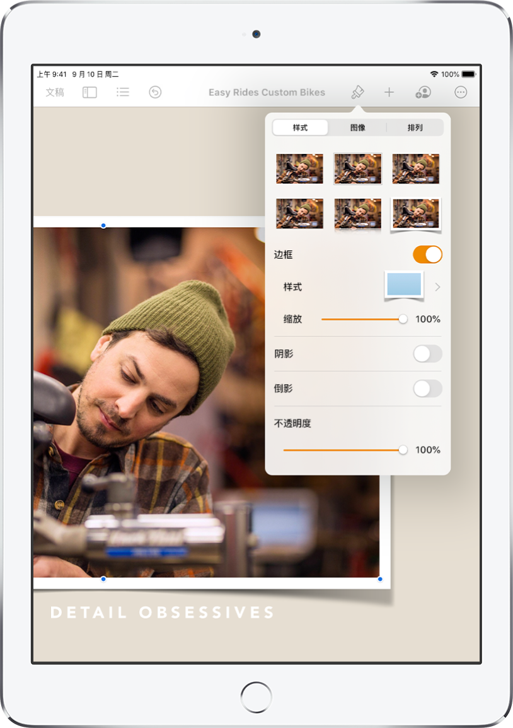This screenshot has height=728, width=513.
Task: Choose the third image style in top row
Action: tap(415, 169)
